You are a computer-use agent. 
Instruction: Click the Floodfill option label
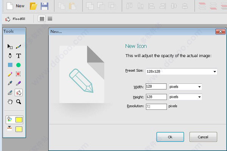click(19, 19)
